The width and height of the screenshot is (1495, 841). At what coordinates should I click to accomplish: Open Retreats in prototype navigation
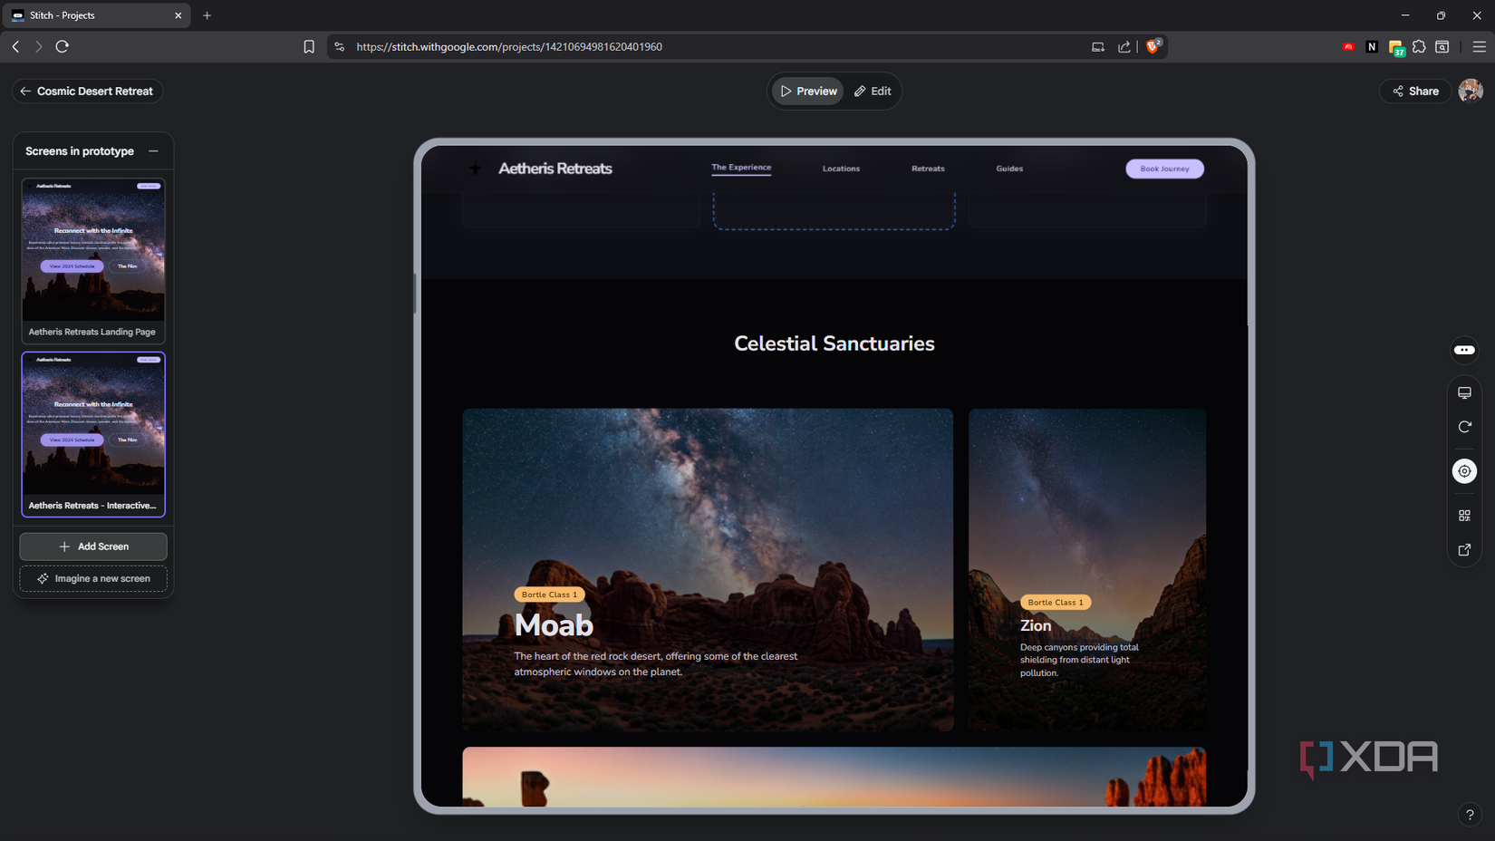928,169
